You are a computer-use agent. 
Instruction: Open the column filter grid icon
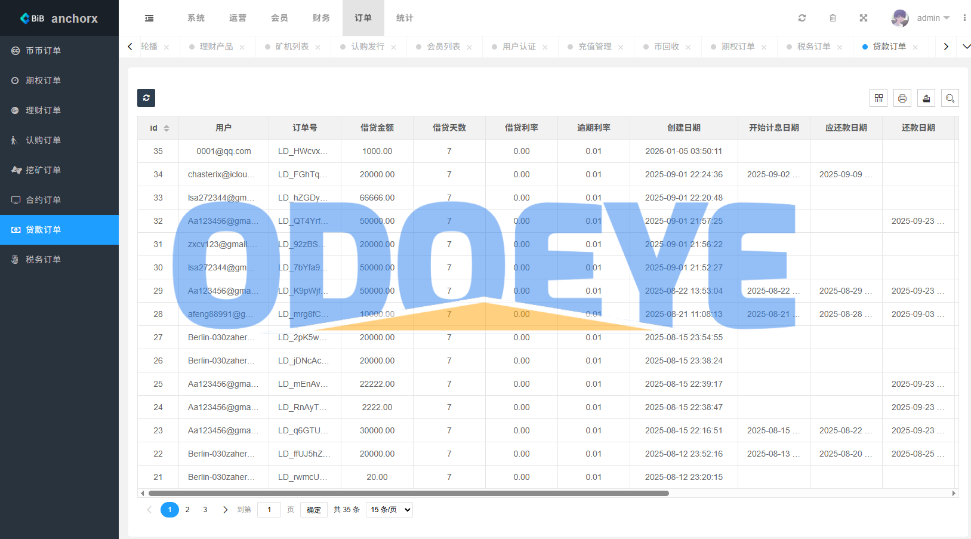[878, 98]
